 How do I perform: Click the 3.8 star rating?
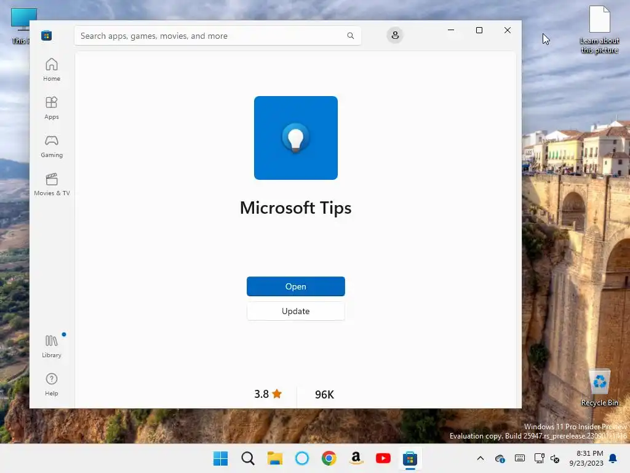coord(268,394)
